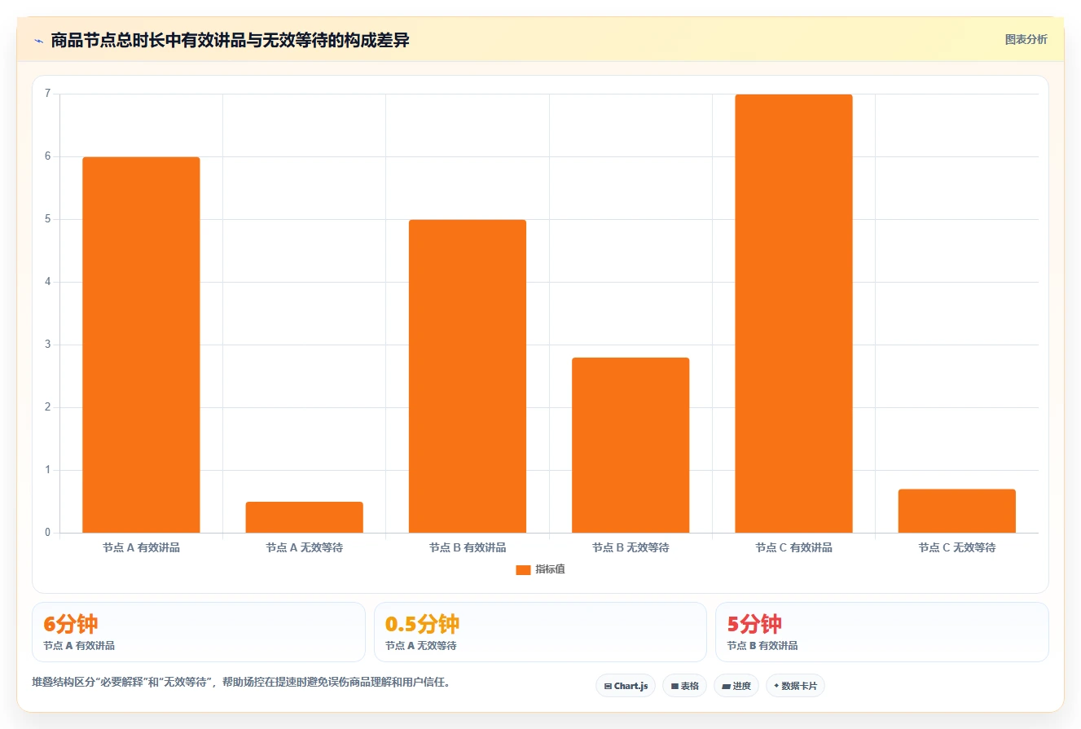Viewport: 1081px width, 729px height.
Task: Click the 进度 tag chip
Action: (x=736, y=686)
